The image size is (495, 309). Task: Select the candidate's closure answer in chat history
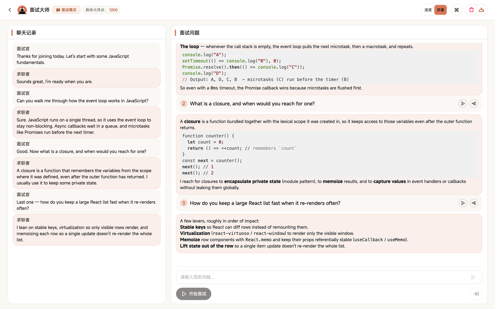(x=87, y=173)
